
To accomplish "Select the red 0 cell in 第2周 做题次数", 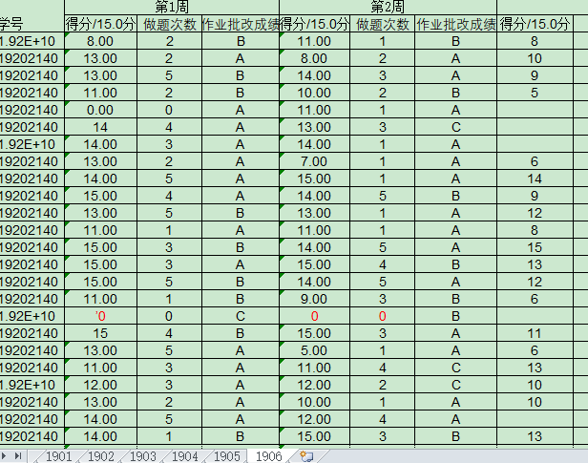I will tap(382, 316).
